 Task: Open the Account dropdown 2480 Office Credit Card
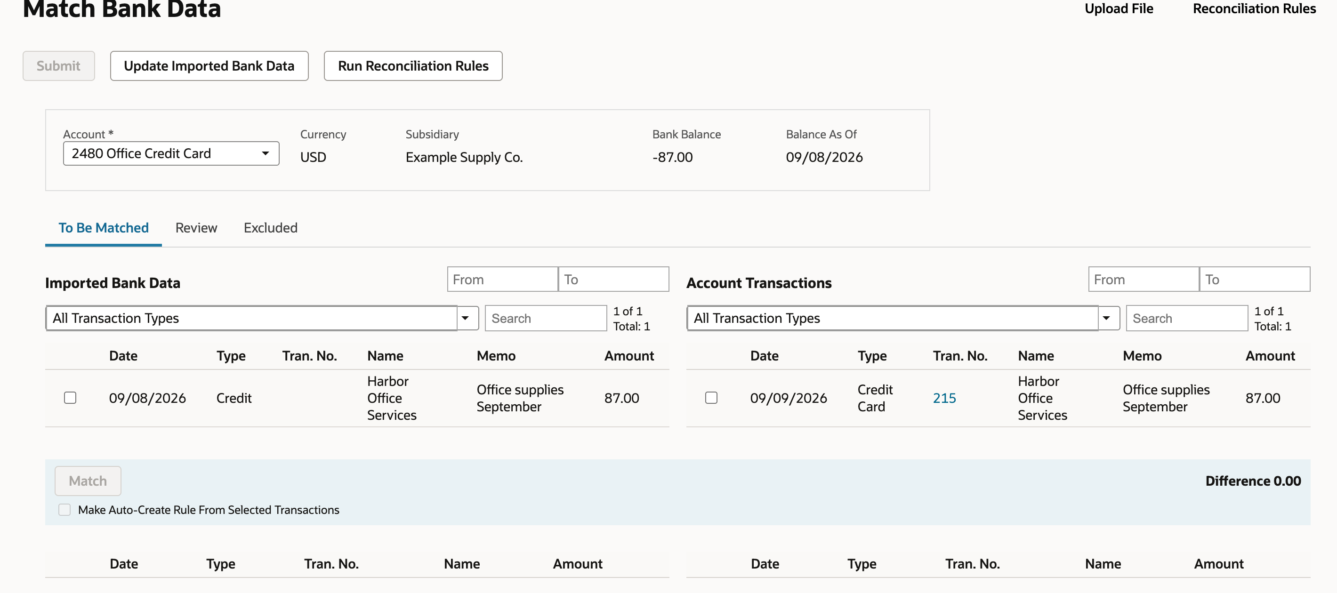(x=171, y=153)
